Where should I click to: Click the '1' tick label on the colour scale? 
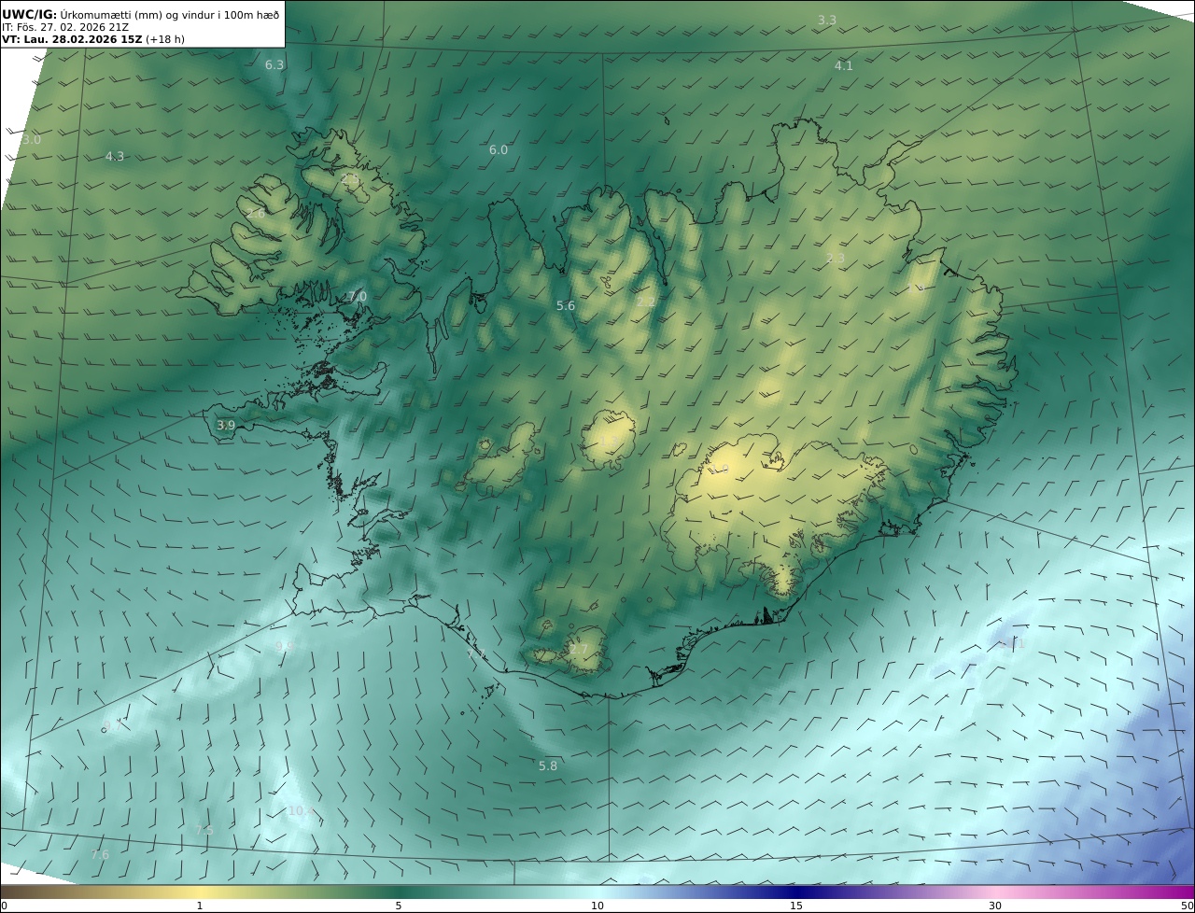pos(199,906)
